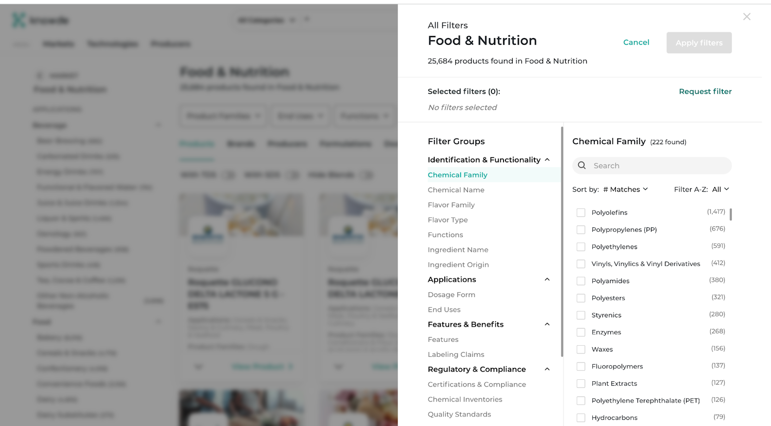Collapse Identification & Functionality group
The image size is (771, 426).
coord(547,160)
